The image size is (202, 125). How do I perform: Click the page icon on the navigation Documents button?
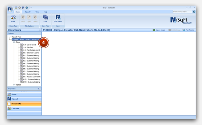[9, 104]
